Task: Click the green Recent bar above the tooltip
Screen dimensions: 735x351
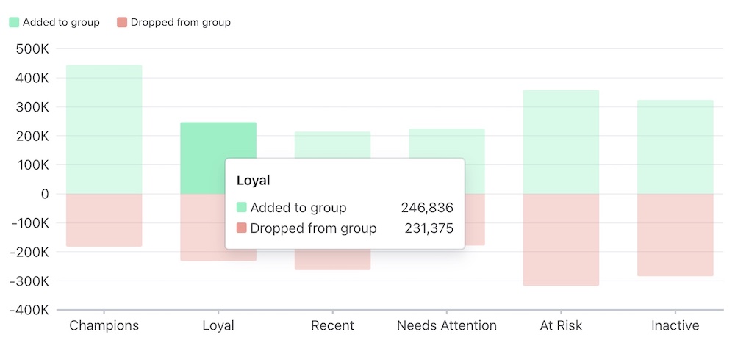Action: click(332, 144)
